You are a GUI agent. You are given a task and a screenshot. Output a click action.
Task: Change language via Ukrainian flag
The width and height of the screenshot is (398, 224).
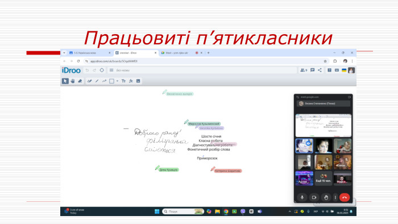point(344,70)
